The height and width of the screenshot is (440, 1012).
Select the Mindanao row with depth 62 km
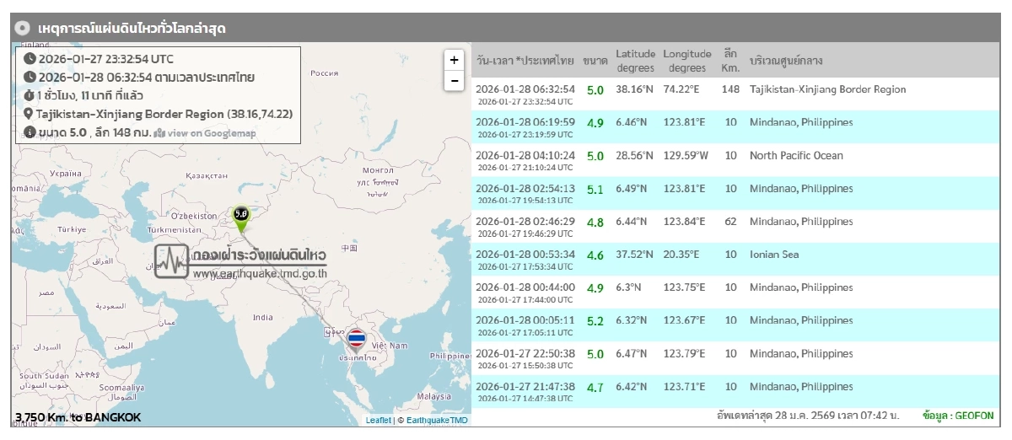[734, 226]
